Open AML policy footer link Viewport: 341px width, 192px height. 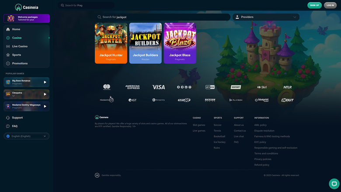[x=260, y=125]
